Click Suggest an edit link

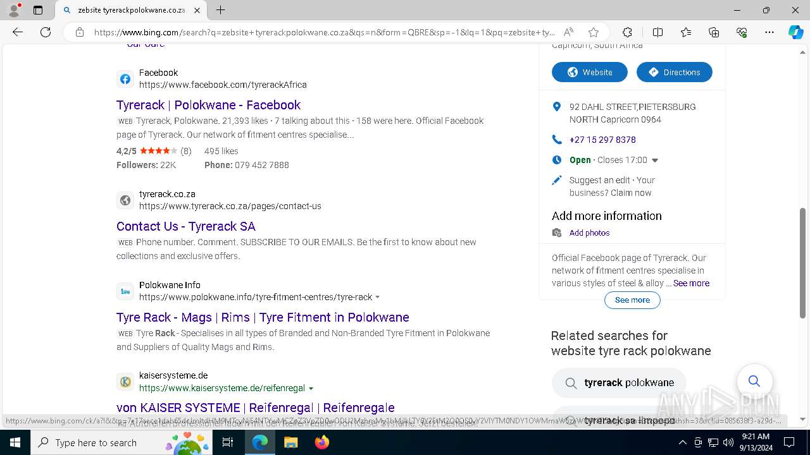tap(599, 180)
